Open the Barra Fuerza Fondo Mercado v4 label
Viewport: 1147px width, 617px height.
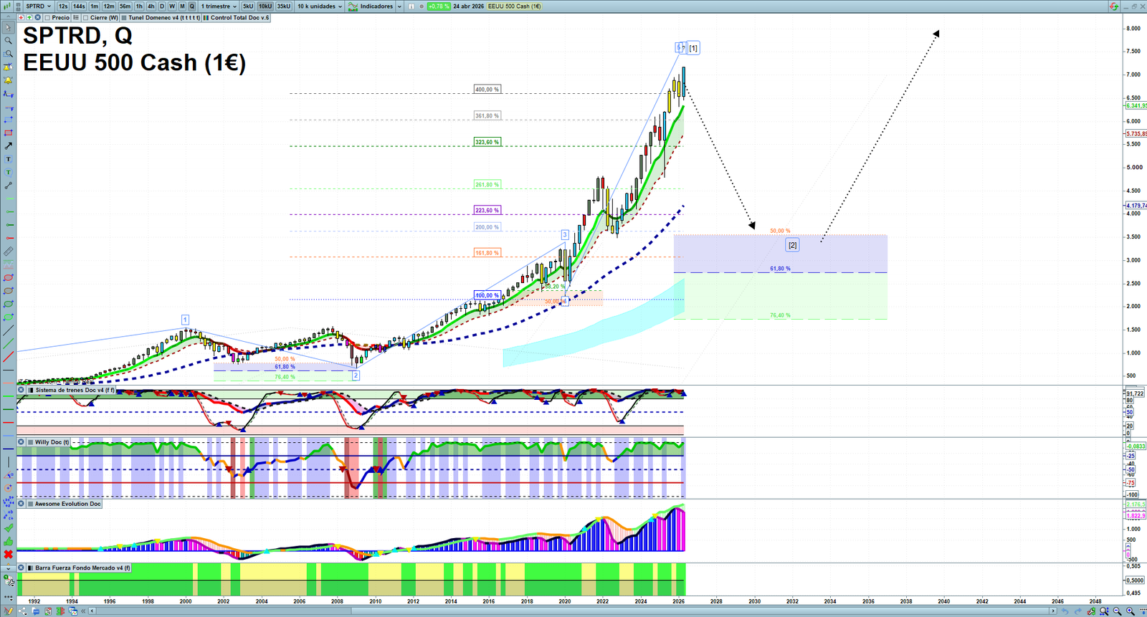pos(83,568)
